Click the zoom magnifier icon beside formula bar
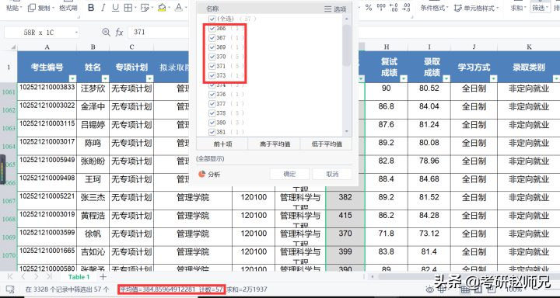 tap(106, 32)
